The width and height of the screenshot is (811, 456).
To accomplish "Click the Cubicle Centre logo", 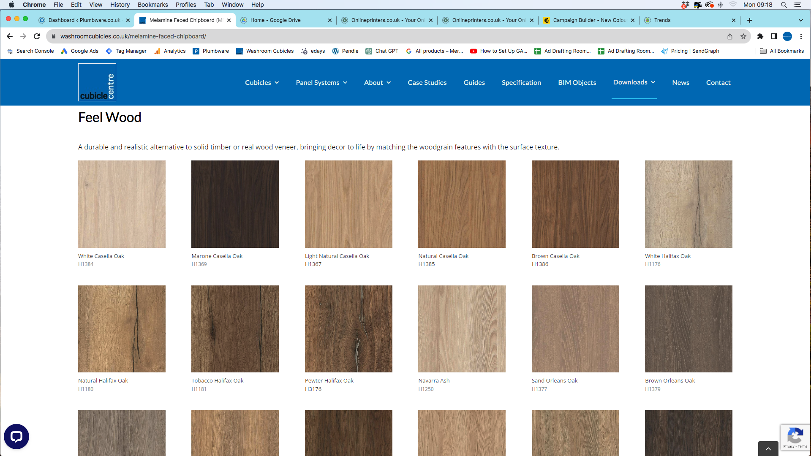I will tap(97, 82).
